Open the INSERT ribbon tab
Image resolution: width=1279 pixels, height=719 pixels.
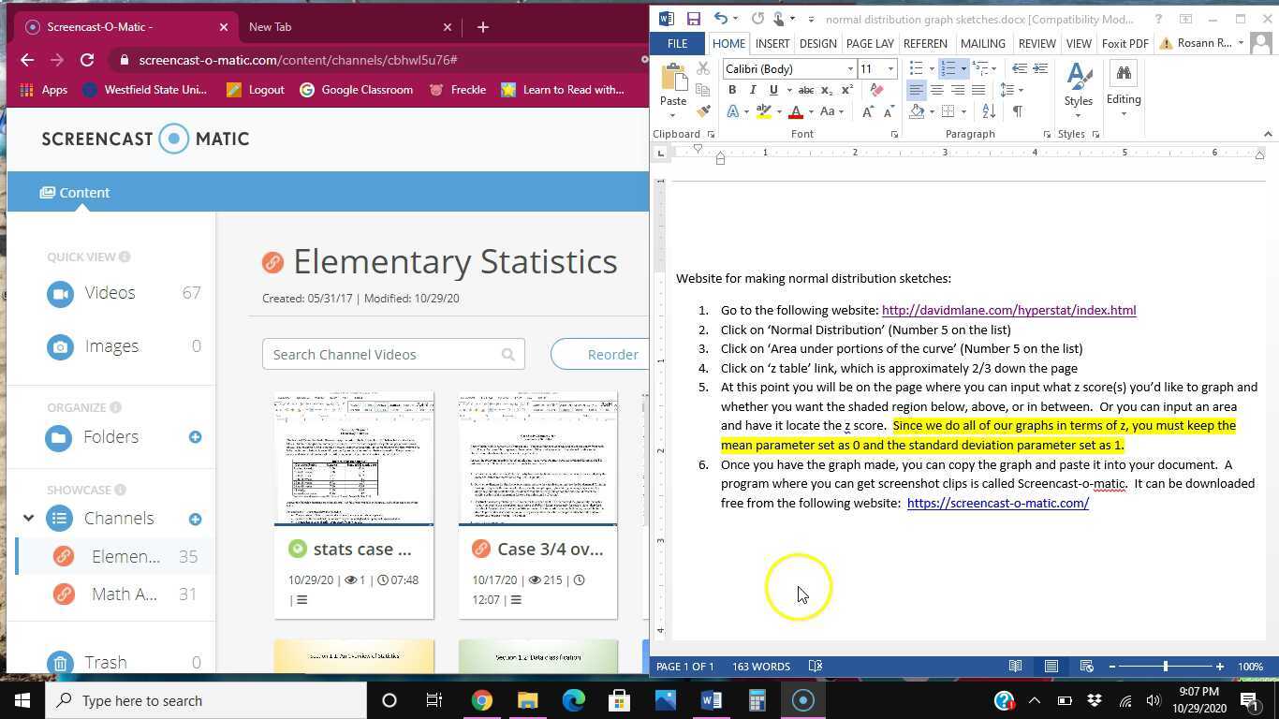click(x=772, y=44)
